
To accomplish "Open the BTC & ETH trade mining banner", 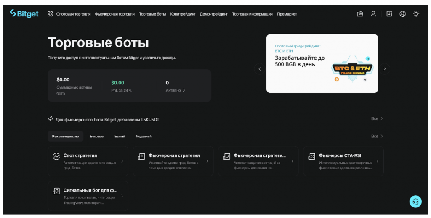I will click(x=322, y=63).
